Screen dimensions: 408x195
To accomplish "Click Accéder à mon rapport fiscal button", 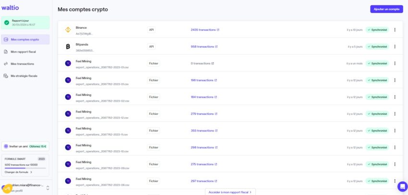I will click(x=230, y=192).
